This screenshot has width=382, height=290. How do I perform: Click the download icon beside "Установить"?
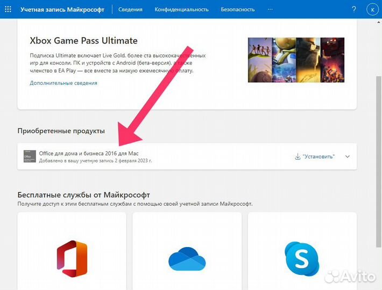click(298, 156)
